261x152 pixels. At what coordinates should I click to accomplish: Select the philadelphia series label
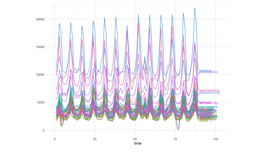tap(209, 72)
